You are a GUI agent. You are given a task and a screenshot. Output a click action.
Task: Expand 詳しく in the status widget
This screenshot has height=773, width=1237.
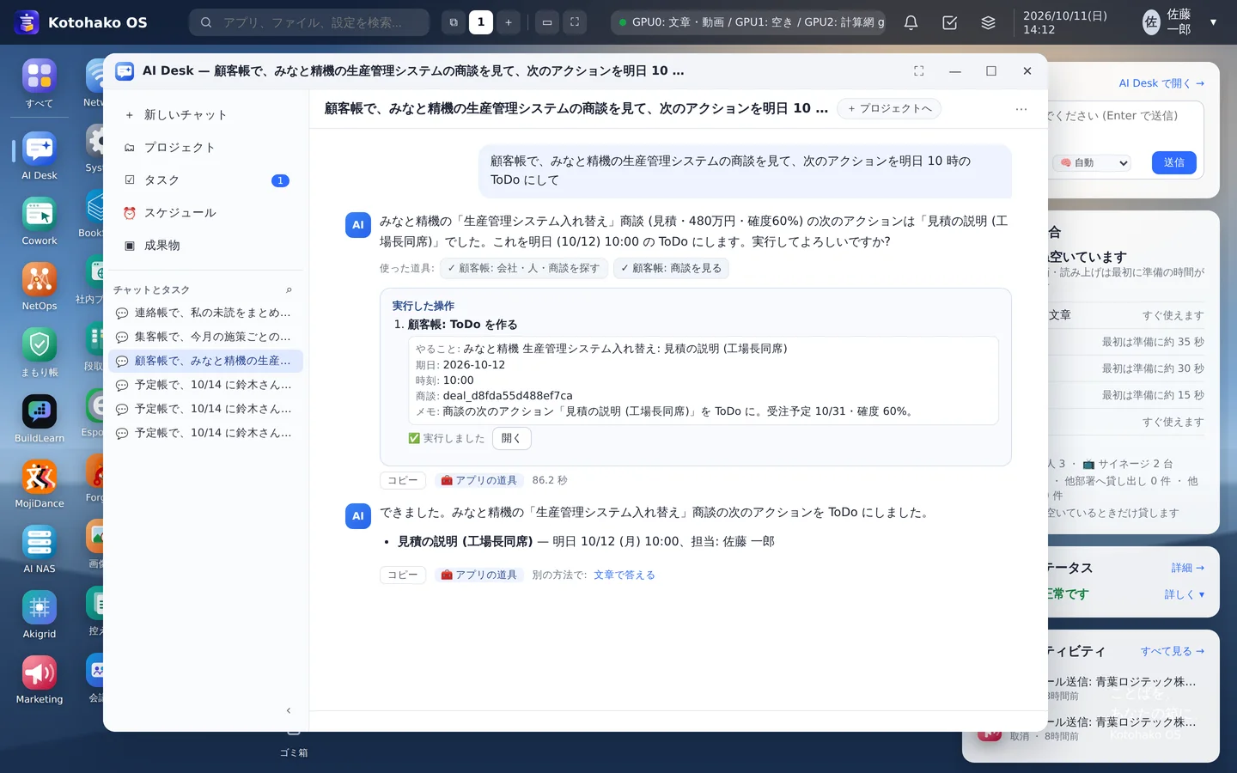[x=1184, y=594]
